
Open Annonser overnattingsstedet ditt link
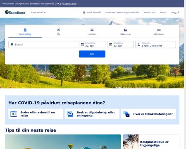tap(122, 12)
